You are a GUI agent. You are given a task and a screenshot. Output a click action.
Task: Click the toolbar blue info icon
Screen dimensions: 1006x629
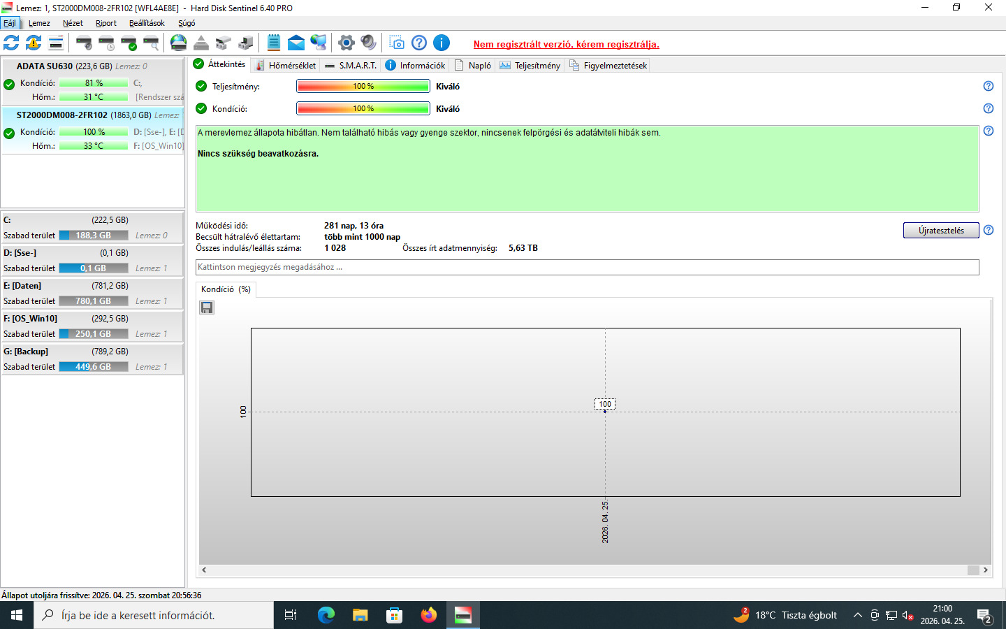[x=442, y=43]
